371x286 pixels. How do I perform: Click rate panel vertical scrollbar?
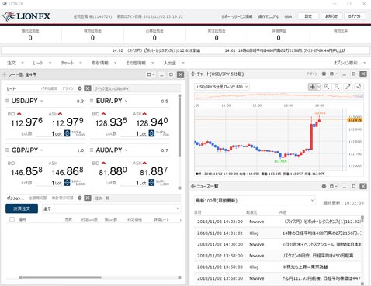pos(179,126)
